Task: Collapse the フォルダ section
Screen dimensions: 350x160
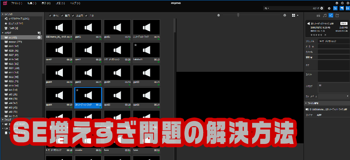Action: point(3,119)
